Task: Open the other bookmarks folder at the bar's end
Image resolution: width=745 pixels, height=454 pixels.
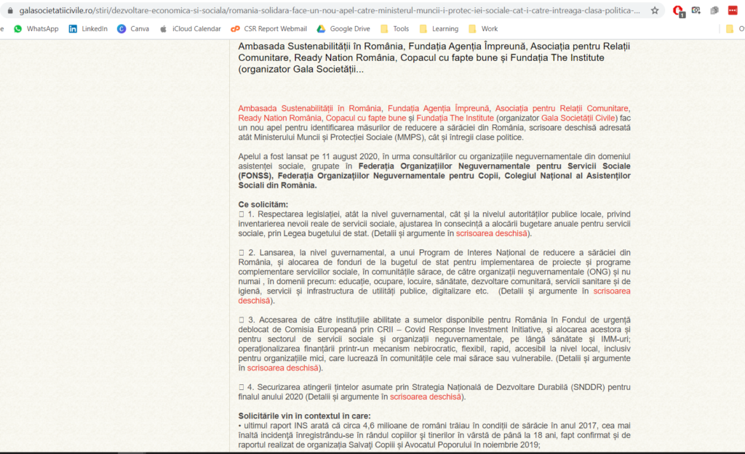Action: pyautogui.click(x=735, y=29)
